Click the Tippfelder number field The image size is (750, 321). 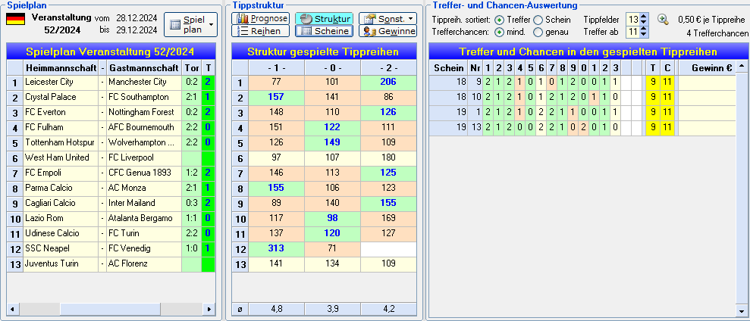[632, 20]
